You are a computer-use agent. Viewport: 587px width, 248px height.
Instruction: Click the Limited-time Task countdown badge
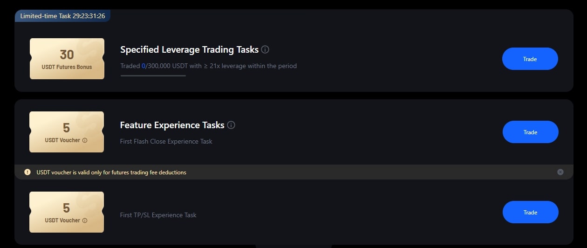[x=62, y=16]
